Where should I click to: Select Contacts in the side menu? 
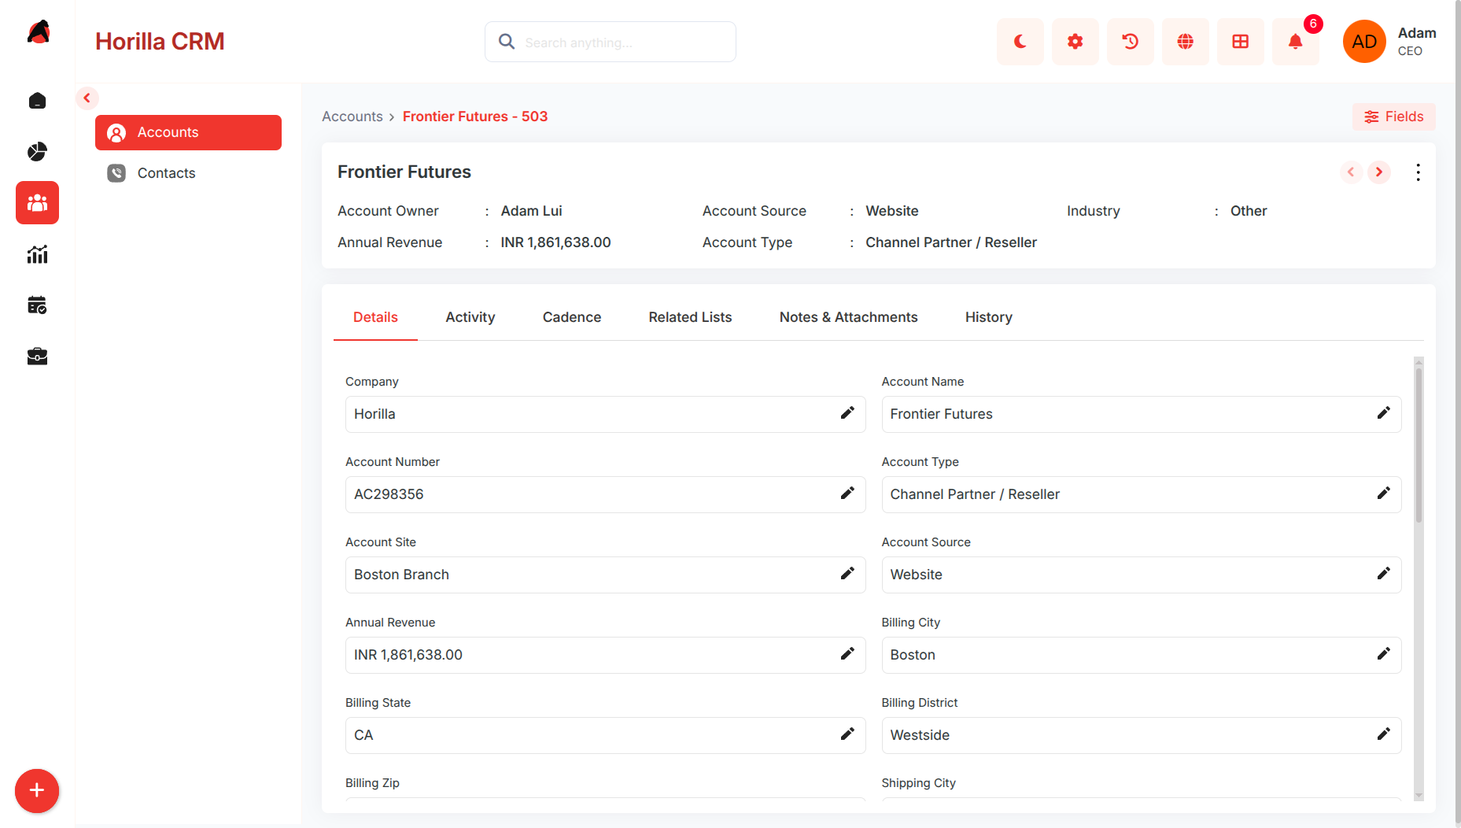[x=188, y=173]
